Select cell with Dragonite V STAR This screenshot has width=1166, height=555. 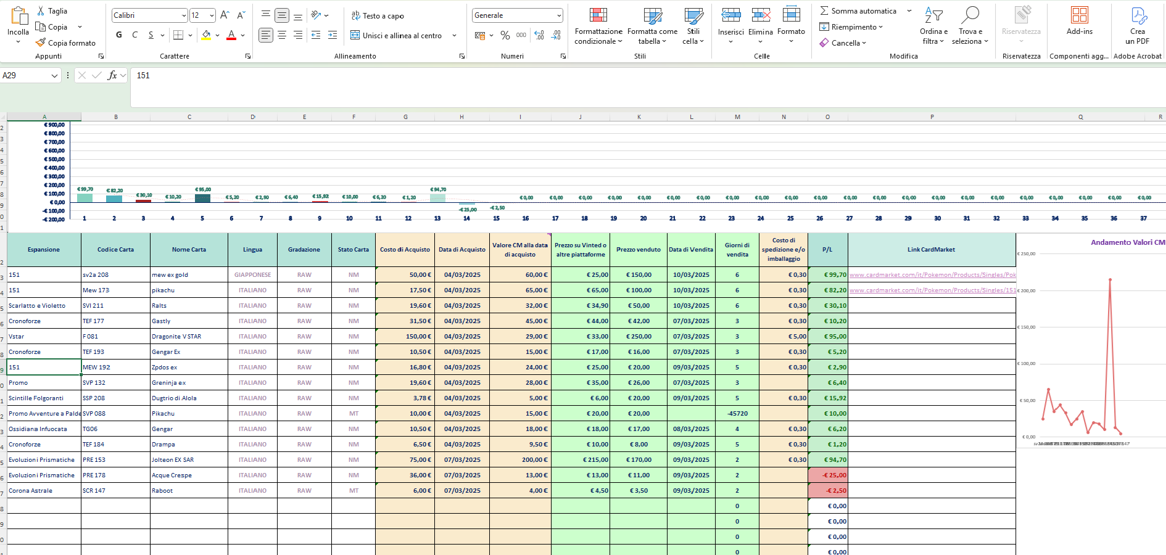tap(189, 337)
